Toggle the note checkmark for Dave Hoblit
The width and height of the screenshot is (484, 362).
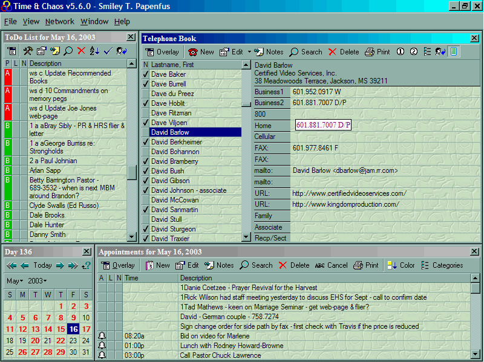146,103
